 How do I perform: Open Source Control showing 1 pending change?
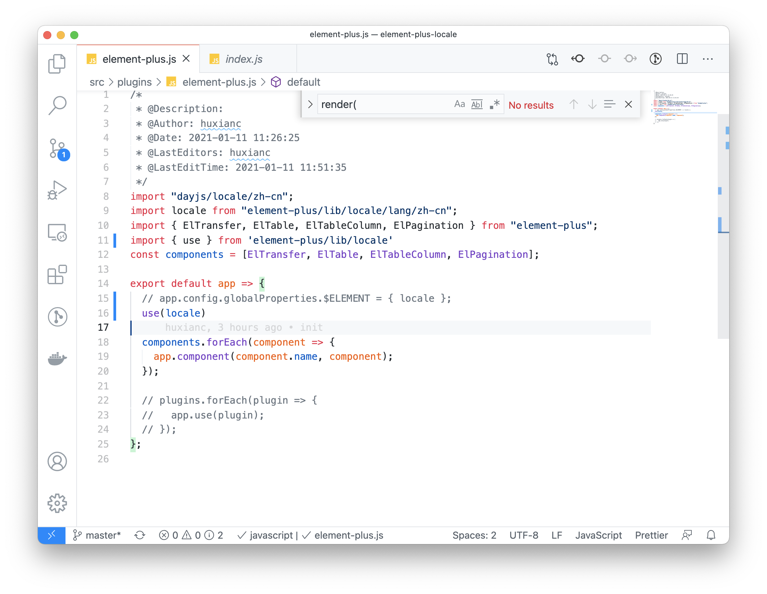(x=57, y=147)
